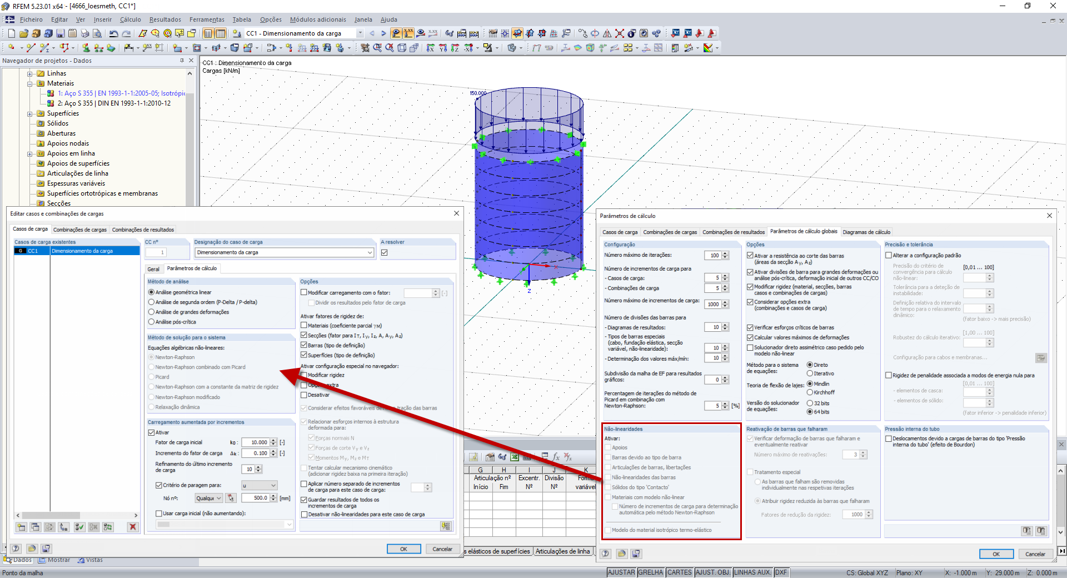Click the New file icon in toolbar
This screenshot has height=578, width=1067.
(x=11, y=33)
